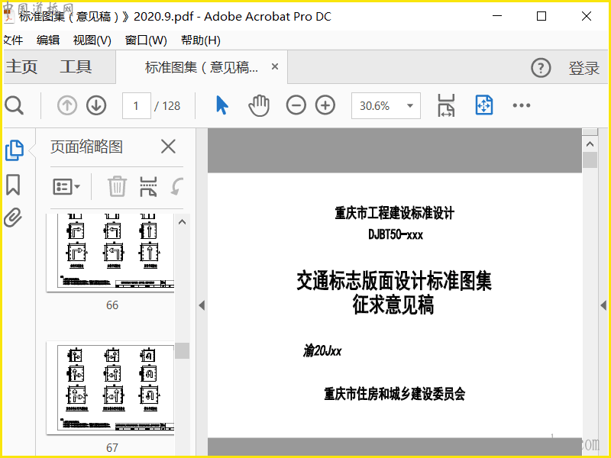Image resolution: width=611 pixels, height=458 pixels.
Task: Zoom in with plus button
Action: (325, 105)
